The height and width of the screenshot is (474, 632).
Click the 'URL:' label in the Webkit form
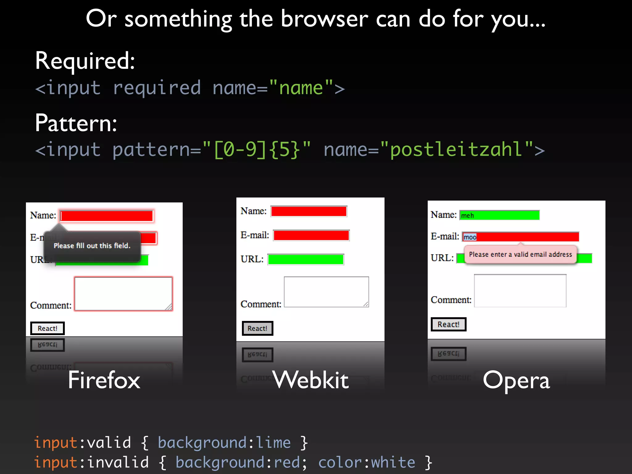point(252,259)
